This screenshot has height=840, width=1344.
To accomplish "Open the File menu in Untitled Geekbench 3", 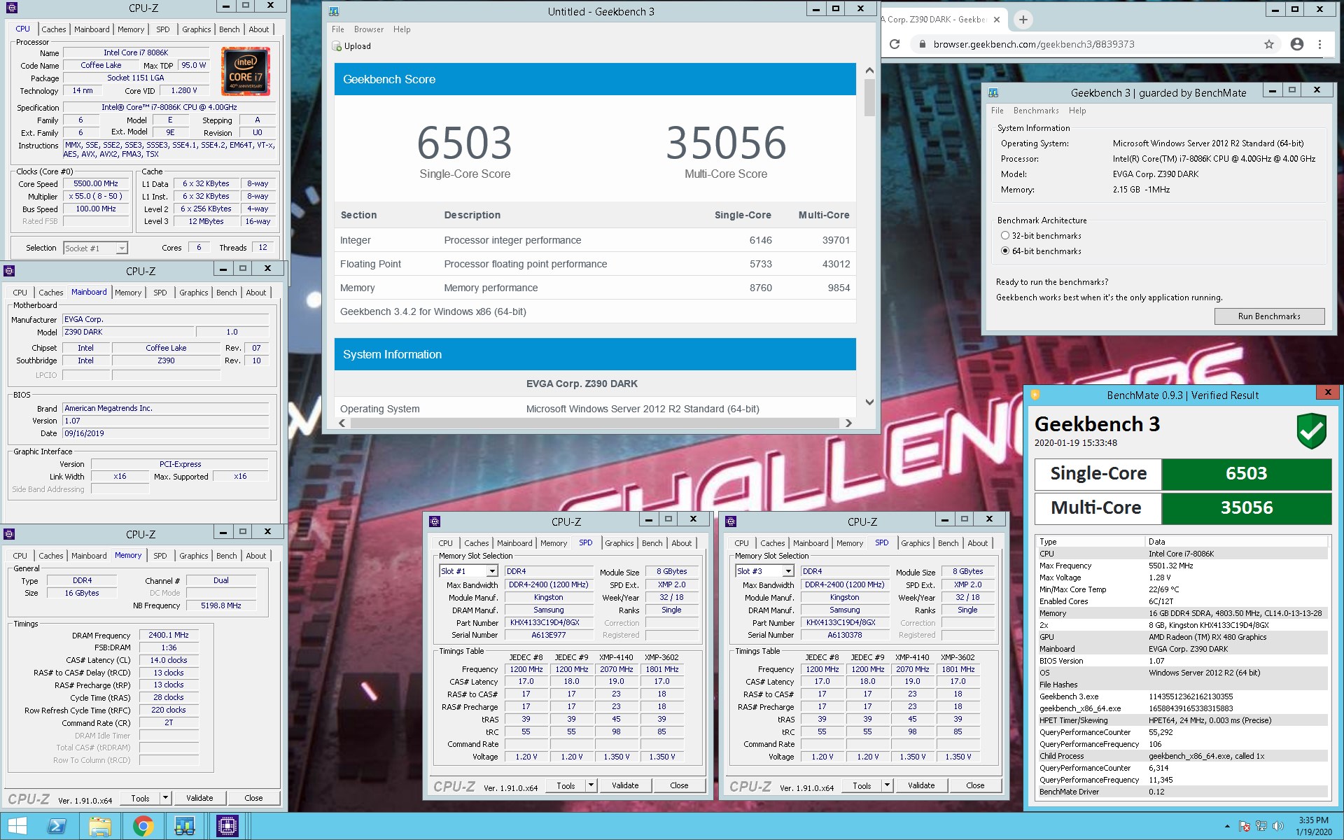I will [x=338, y=29].
